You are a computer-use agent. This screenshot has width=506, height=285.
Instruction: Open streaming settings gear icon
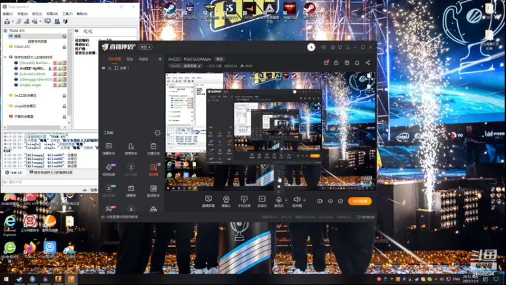(x=340, y=201)
